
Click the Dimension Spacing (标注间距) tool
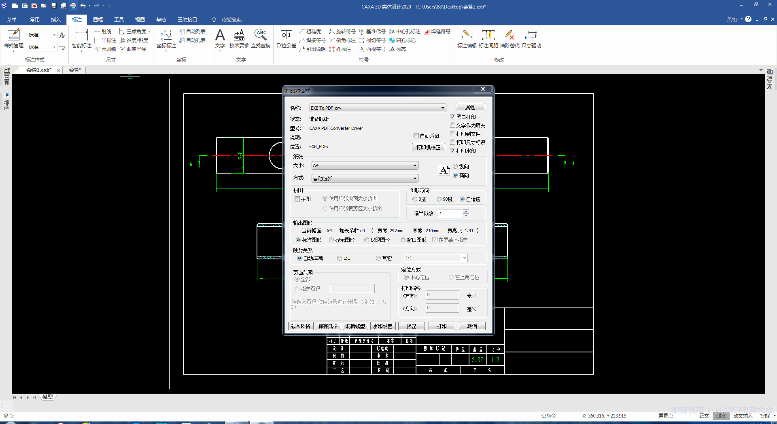tap(488, 39)
